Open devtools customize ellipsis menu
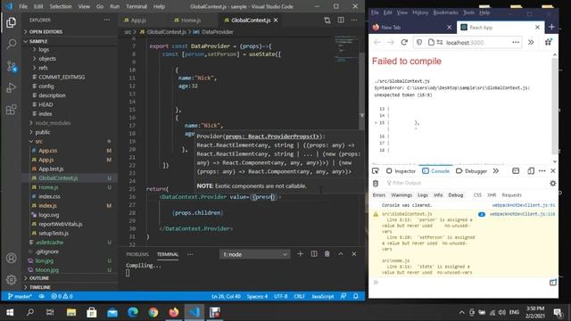This screenshot has width=571, height=321. coord(542,170)
